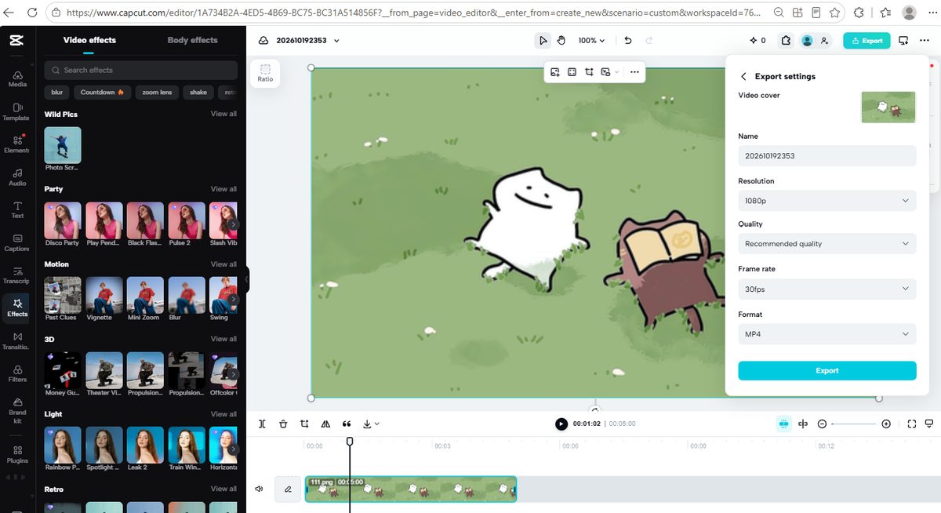Switch to the Body effects tab
This screenshot has height=513, width=941.
point(192,40)
